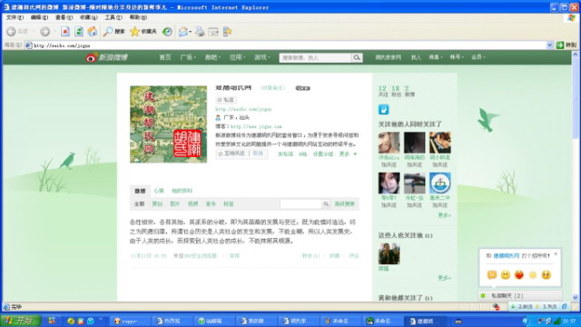Click the IE Back arrow button
This screenshot has width=581, height=327.
tap(11, 32)
